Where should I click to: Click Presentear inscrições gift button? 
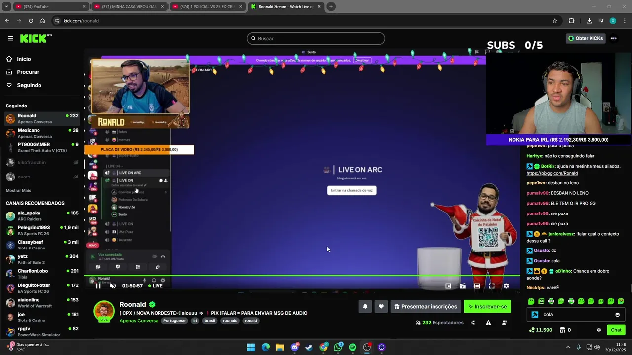tap(426, 306)
